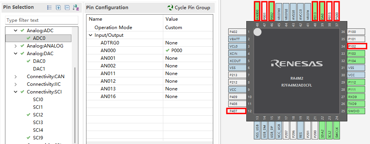Screen dimensions: 370x144
Task: Open the AN002 value dropdown
Action: tap(188, 65)
